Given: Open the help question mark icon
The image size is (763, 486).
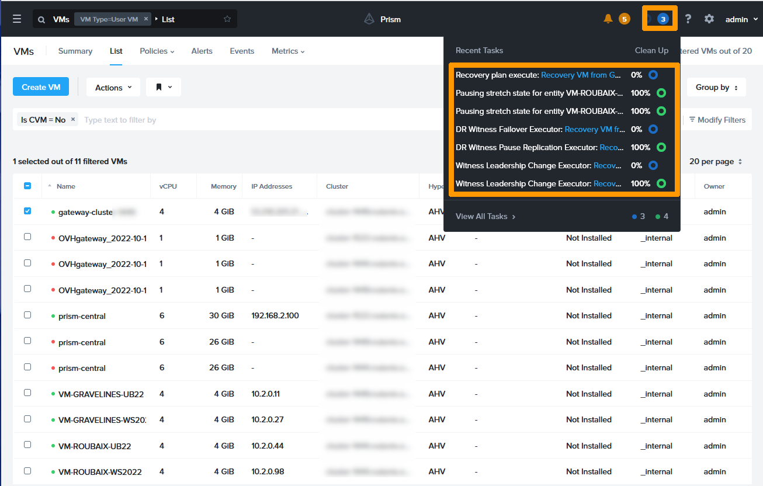Looking at the screenshot, I should 688,19.
